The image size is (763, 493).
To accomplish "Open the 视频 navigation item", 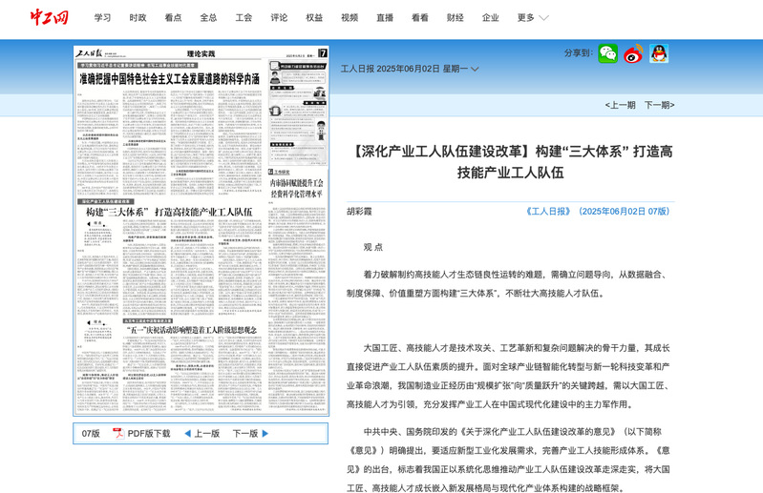I will click(x=350, y=17).
